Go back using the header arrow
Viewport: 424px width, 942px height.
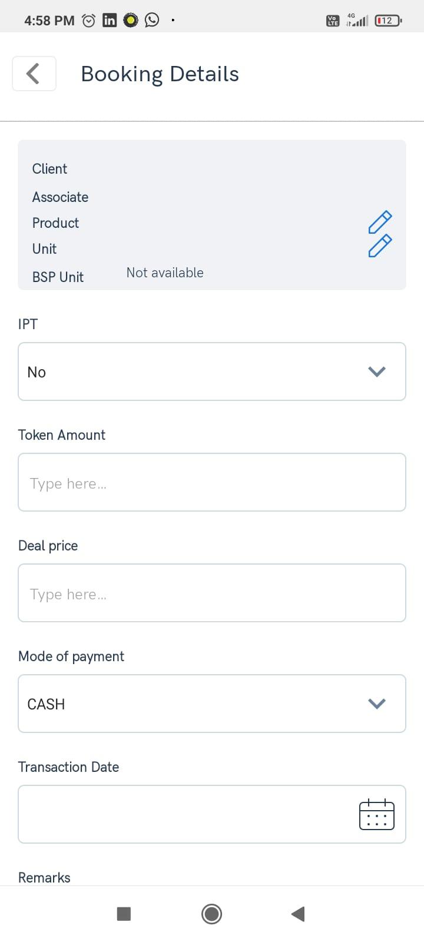click(34, 74)
